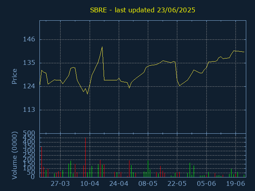255x191 pixels.
Task: Click the 0 volume axis label
Action: (33, 177)
